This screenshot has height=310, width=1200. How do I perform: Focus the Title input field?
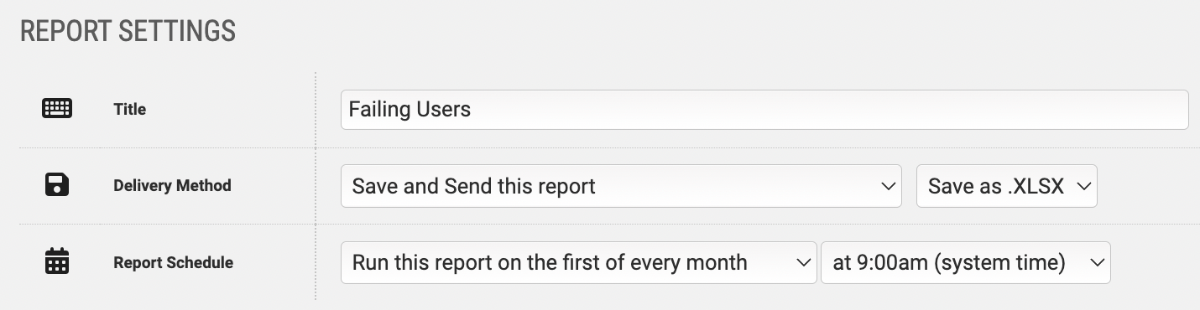(x=764, y=110)
